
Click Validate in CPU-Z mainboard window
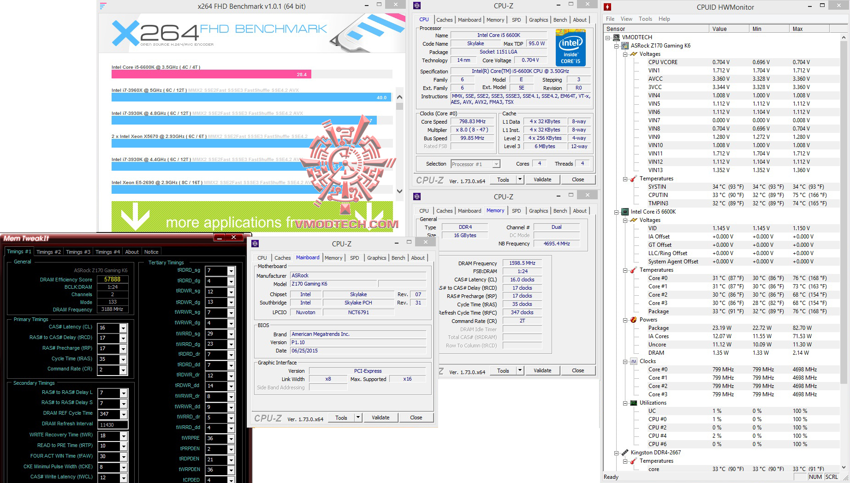[x=380, y=417]
